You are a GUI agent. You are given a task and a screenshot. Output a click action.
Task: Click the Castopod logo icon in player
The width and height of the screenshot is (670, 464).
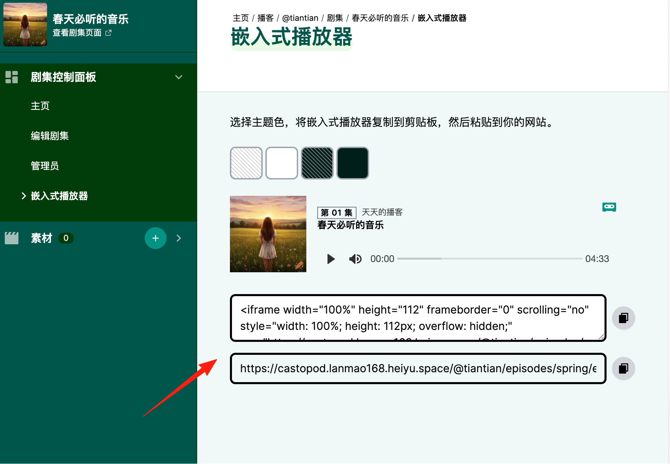coord(609,207)
